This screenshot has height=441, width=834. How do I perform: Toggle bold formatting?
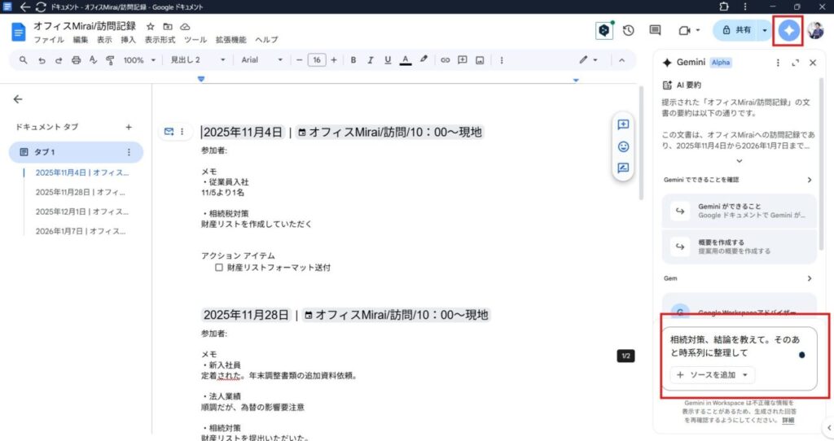353,60
